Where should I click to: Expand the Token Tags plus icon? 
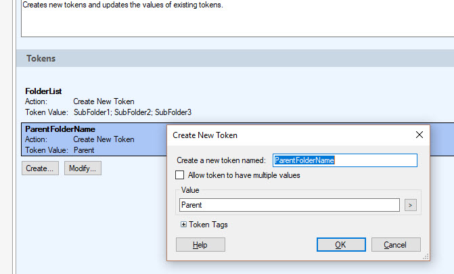184,225
